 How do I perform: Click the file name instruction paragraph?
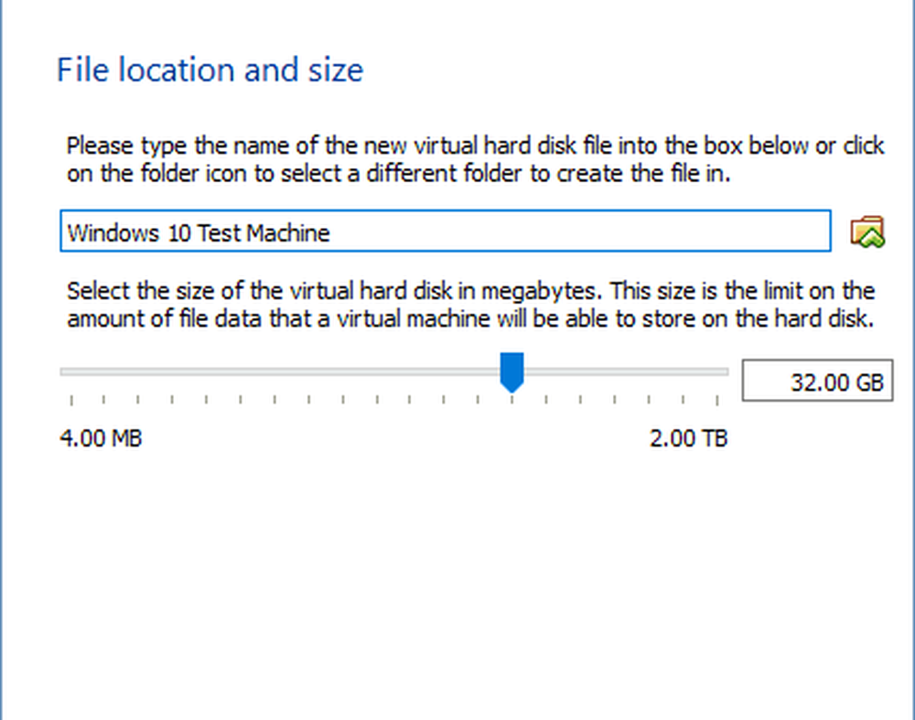[475, 160]
